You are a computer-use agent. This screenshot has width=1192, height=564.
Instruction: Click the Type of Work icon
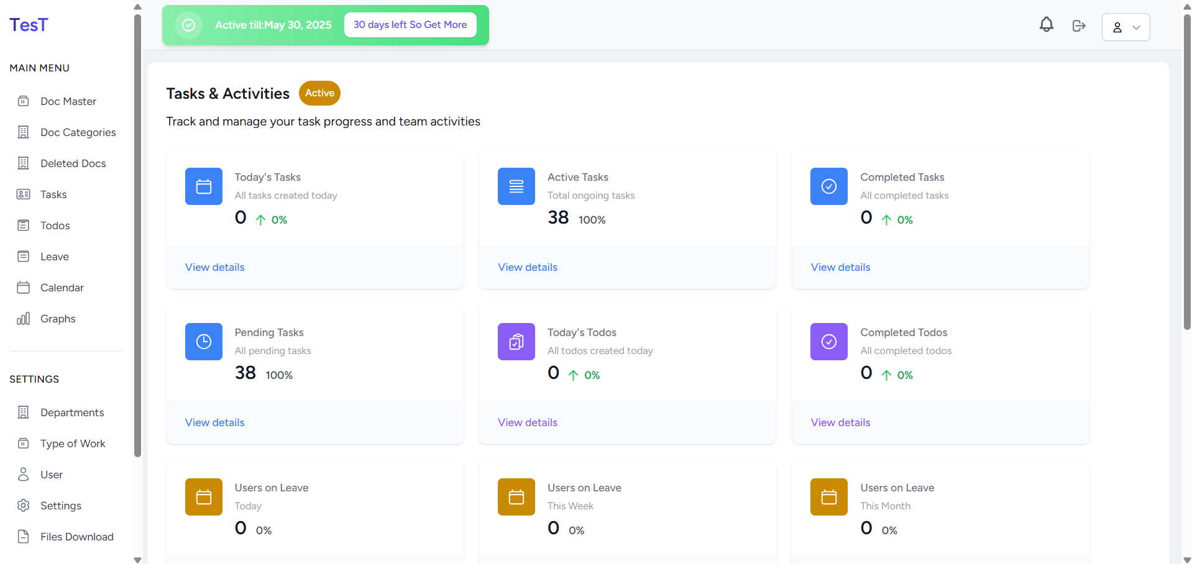tap(24, 443)
